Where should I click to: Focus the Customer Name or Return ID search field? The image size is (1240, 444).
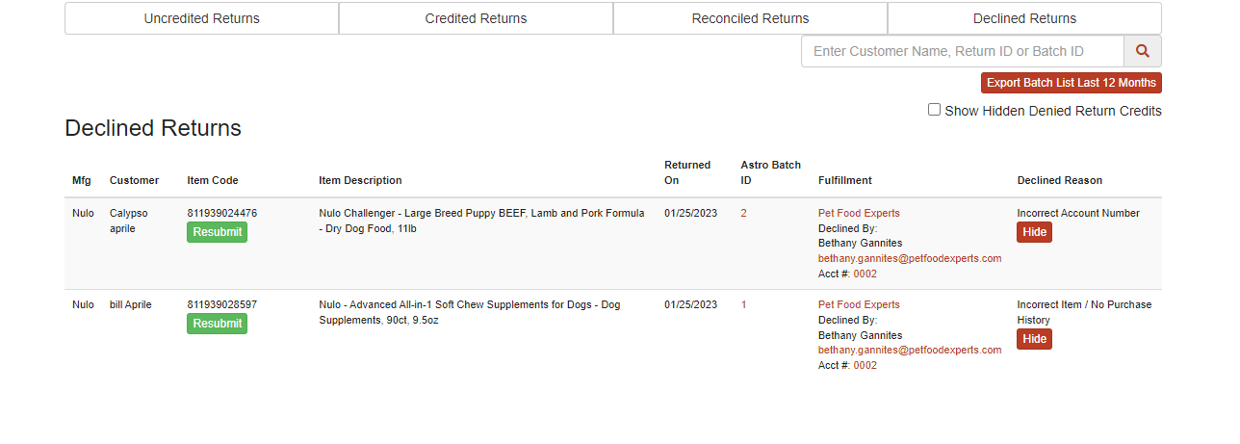[x=963, y=51]
